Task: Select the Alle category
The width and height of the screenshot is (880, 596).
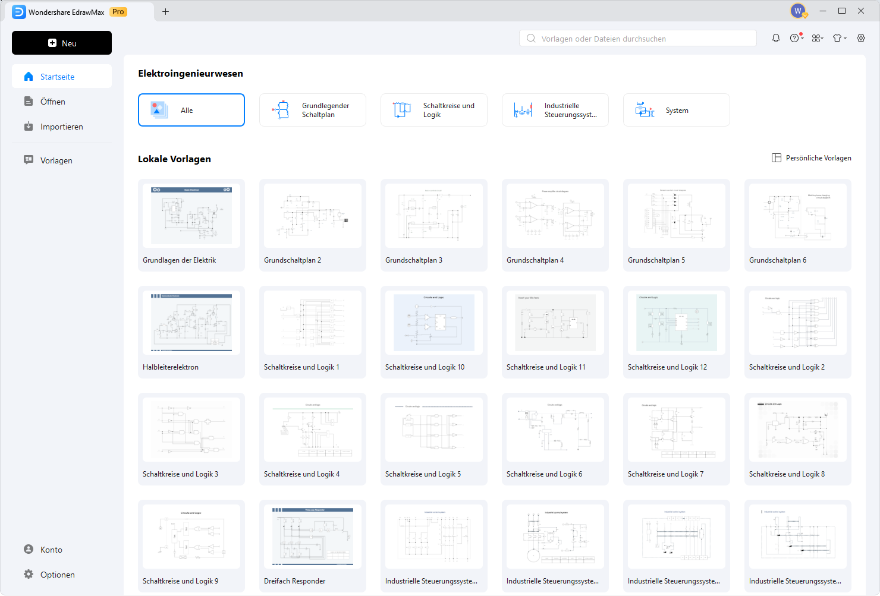Action: click(x=191, y=110)
